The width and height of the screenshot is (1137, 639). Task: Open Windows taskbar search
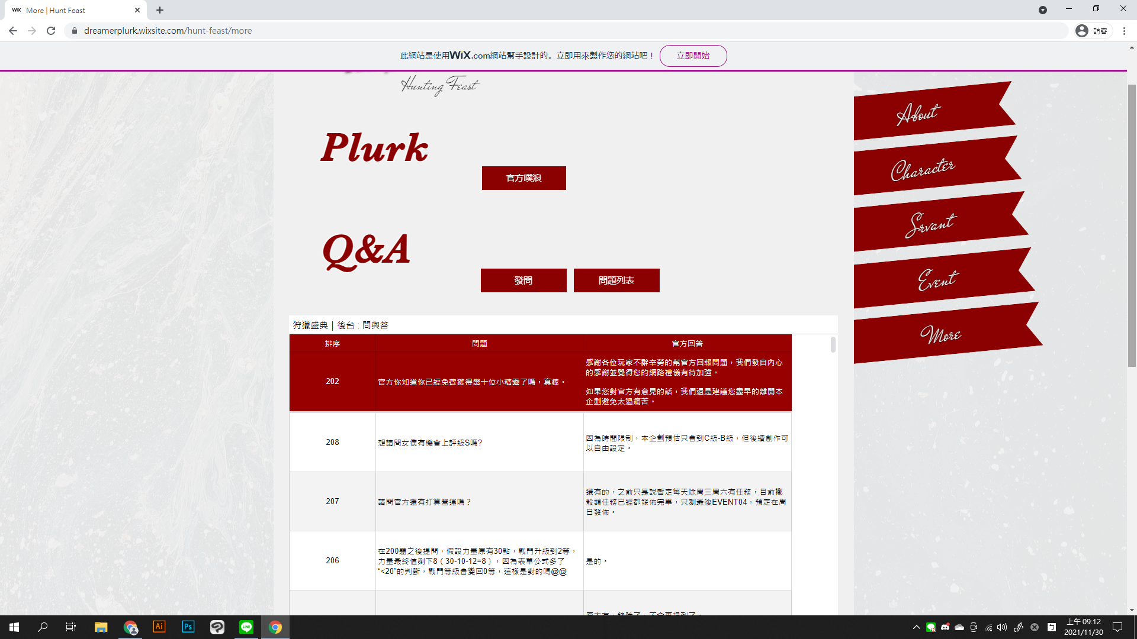click(43, 627)
